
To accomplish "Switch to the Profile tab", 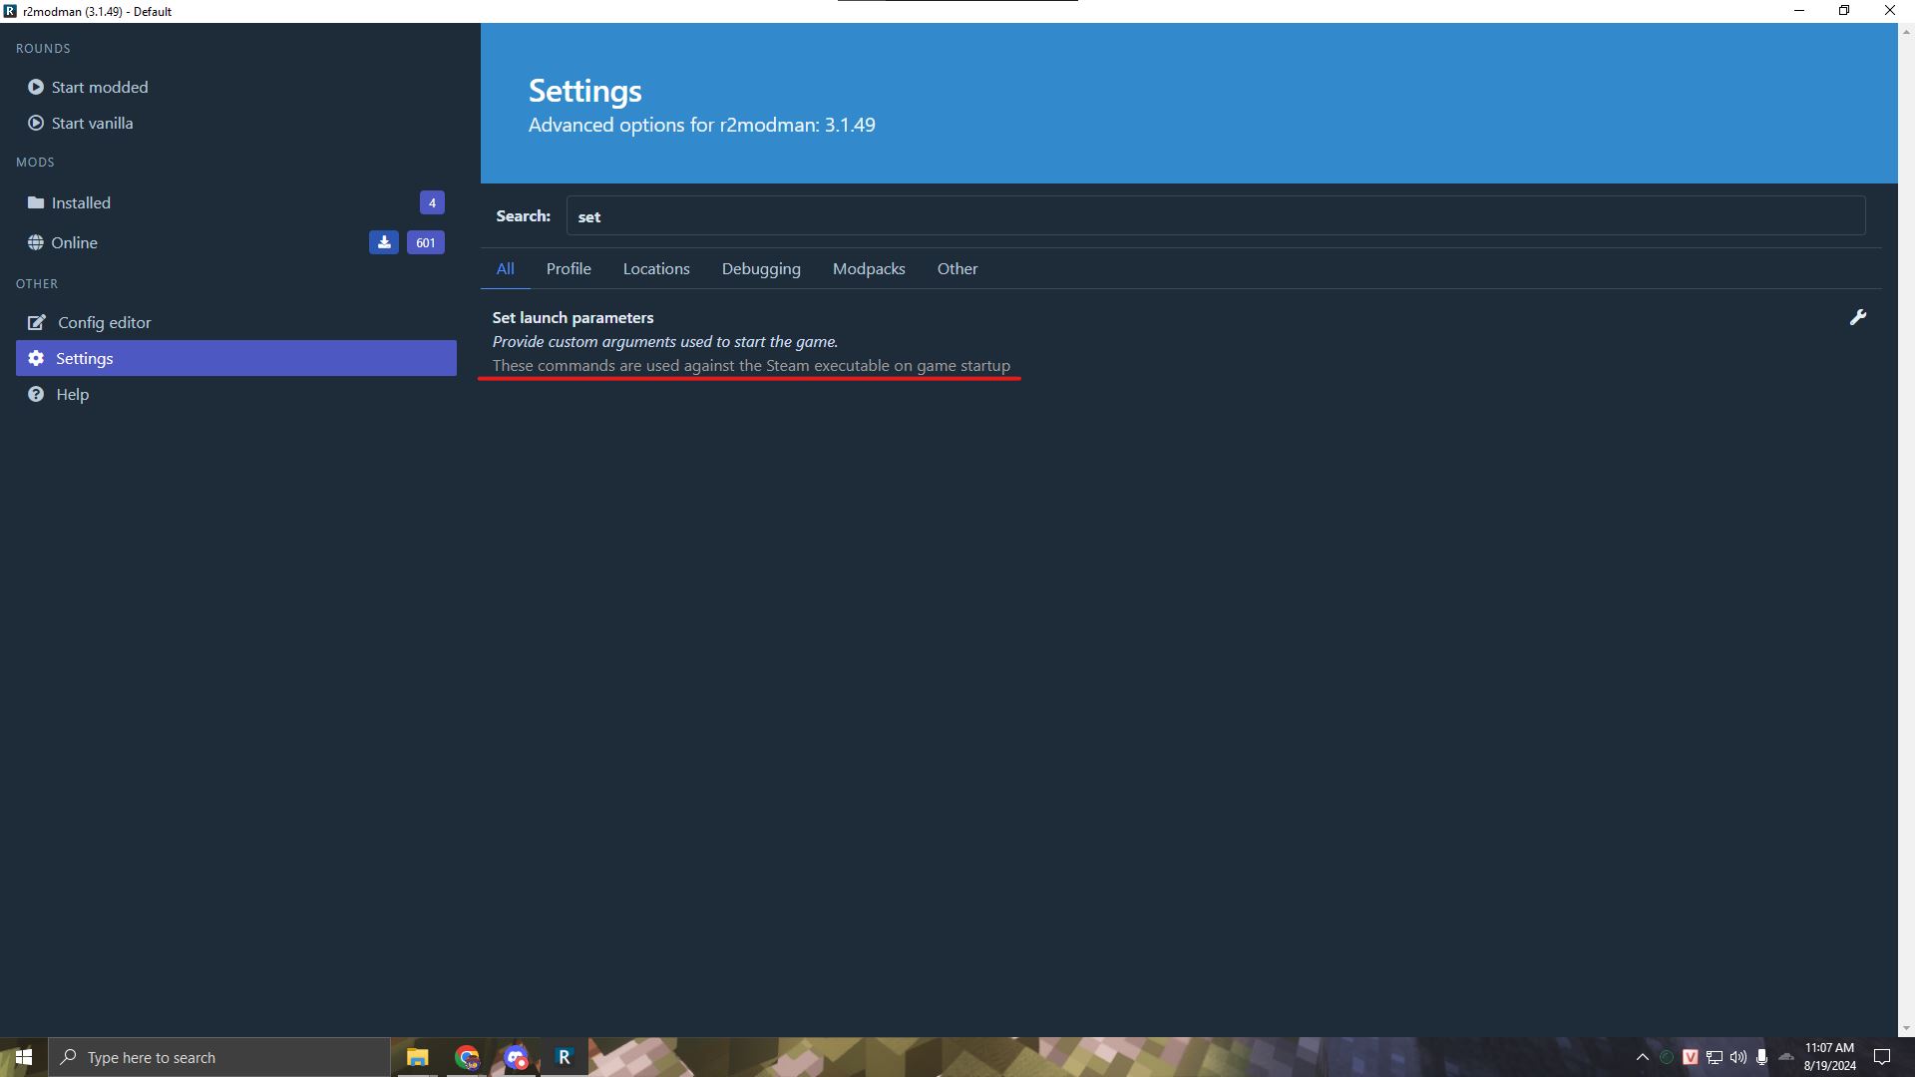I will (569, 268).
